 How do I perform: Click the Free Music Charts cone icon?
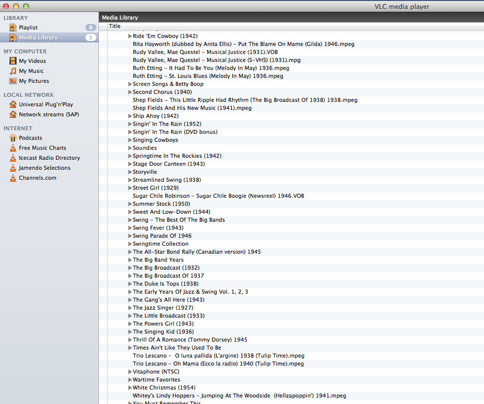point(13,148)
